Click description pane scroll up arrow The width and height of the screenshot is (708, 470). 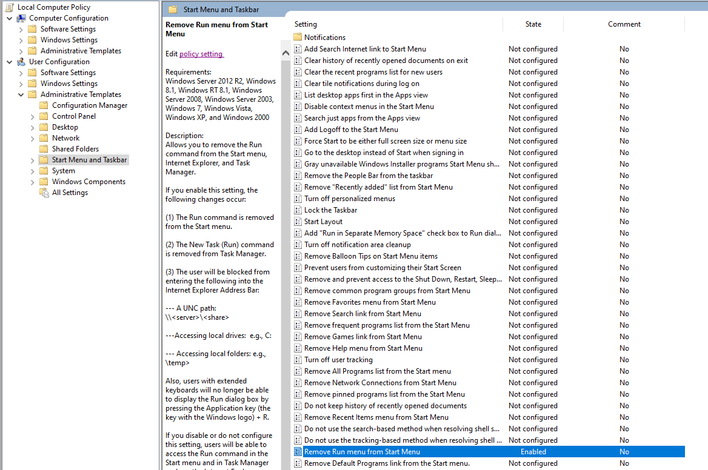(x=286, y=53)
